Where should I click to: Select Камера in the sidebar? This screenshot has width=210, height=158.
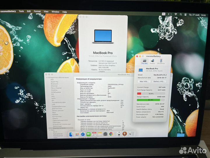(x=55, y=114)
